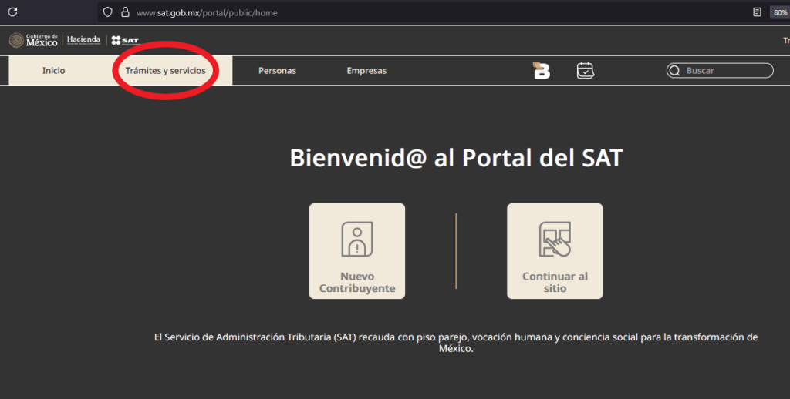Open the Trámites y servicios menu

pyautogui.click(x=165, y=71)
